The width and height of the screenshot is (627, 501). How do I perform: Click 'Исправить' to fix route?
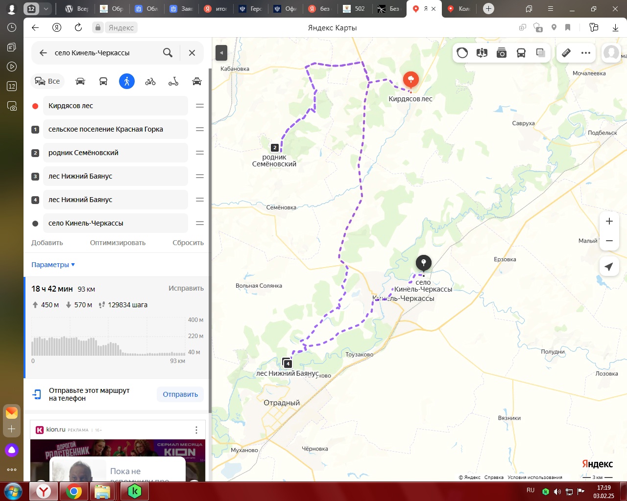point(186,288)
